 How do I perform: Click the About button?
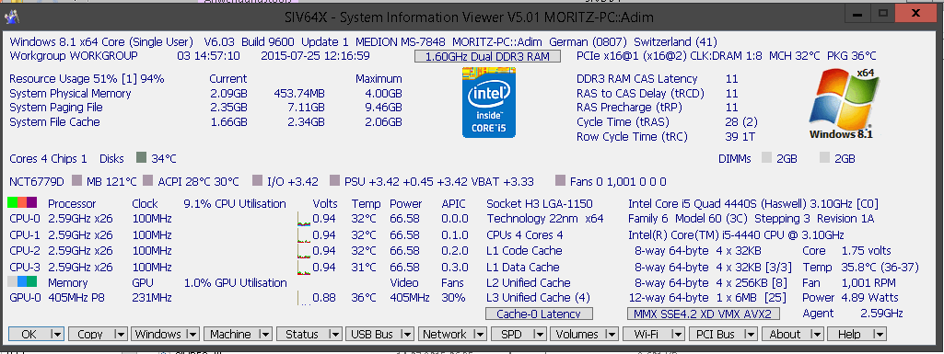(786, 334)
